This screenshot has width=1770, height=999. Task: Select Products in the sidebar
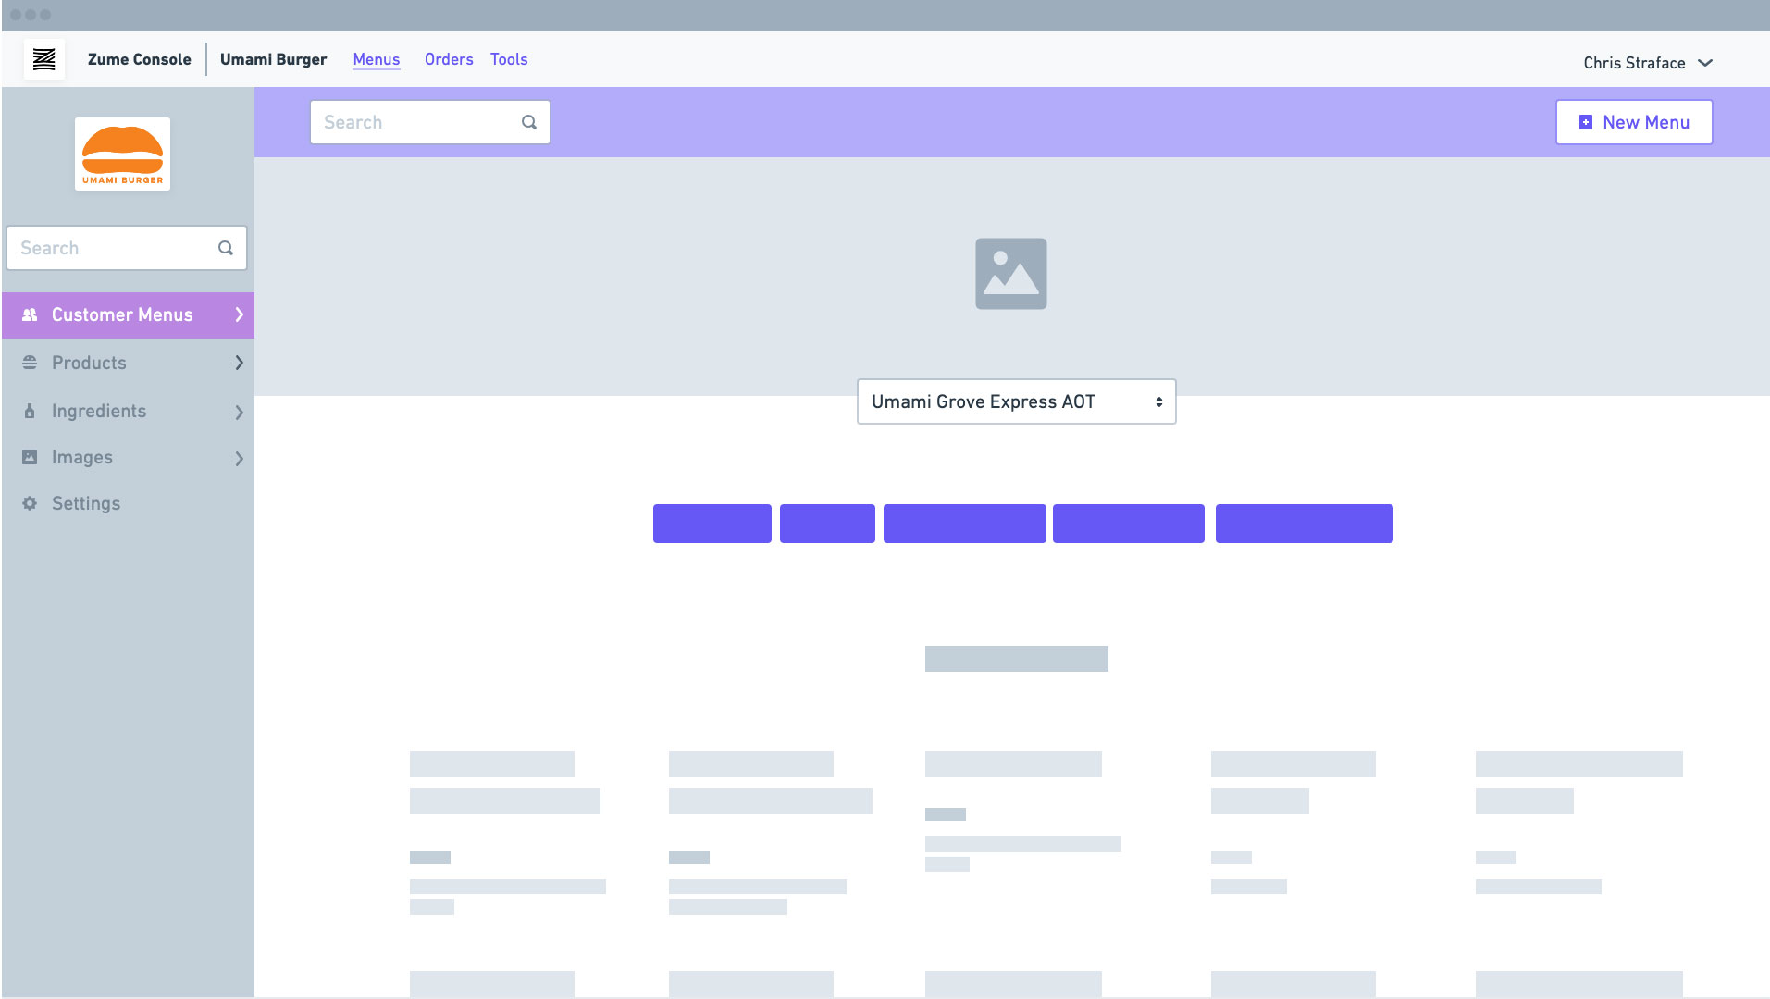pyautogui.click(x=128, y=363)
